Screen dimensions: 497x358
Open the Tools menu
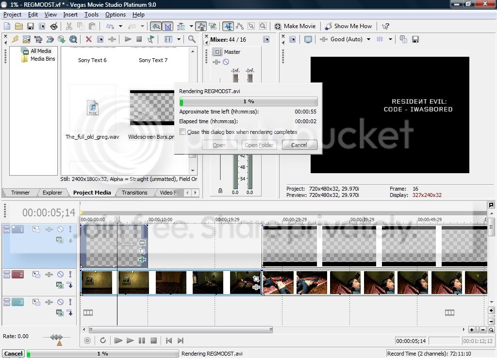91,15
